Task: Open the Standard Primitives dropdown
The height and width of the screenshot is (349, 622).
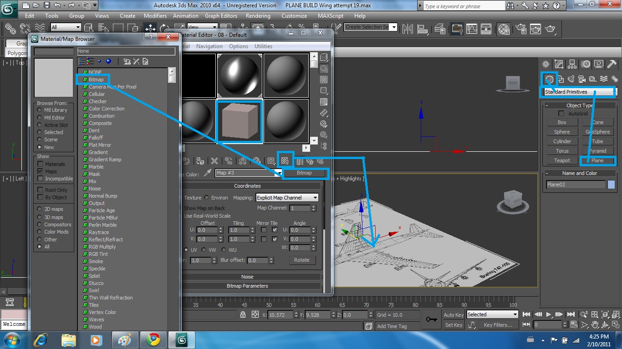Action: click(580, 92)
